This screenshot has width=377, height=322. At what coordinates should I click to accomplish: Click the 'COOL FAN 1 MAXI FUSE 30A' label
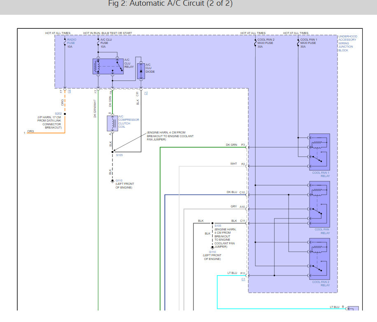309,43
